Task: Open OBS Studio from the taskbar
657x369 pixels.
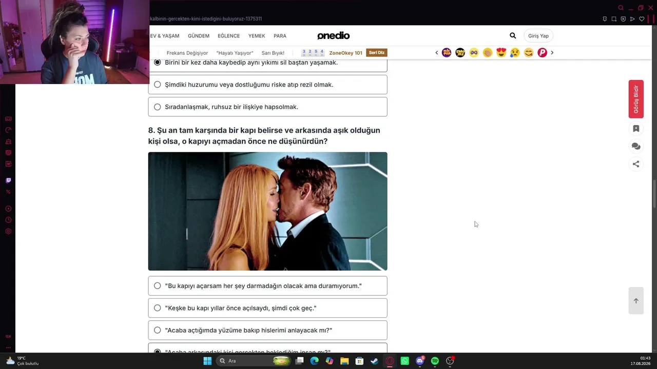Action: (450, 361)
